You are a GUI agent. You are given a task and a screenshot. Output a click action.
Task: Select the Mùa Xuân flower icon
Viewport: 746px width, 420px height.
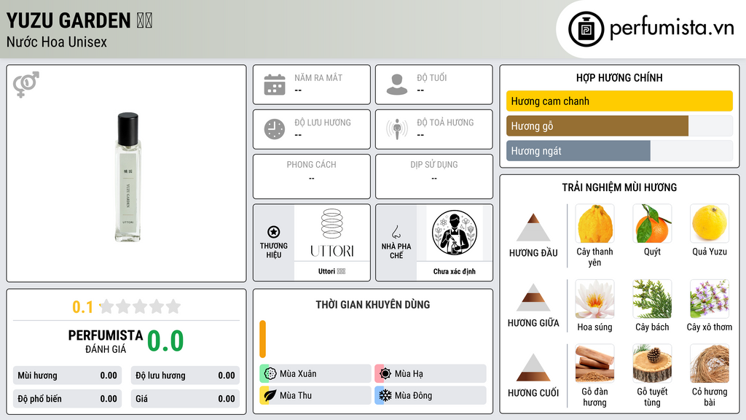click(270, 374)
